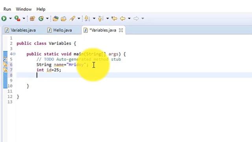Click the task marker on line 5
The image size is (252, 142).
[5, 59]
